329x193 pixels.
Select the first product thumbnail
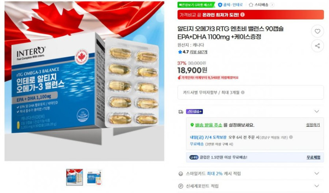pyautogui.click(x=74, y=177)
